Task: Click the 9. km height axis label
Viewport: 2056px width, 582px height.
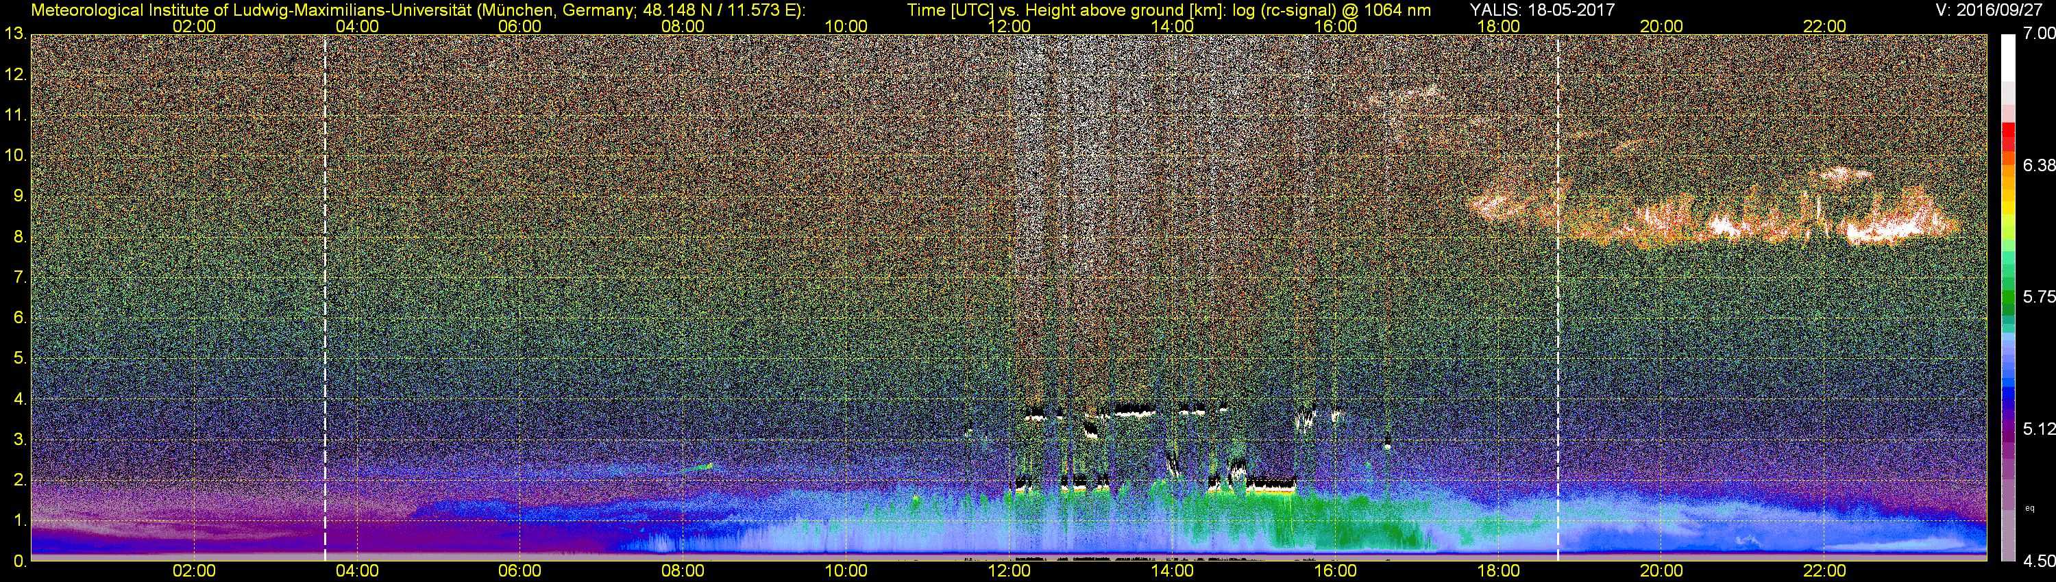Action: (x=20, y=196)
